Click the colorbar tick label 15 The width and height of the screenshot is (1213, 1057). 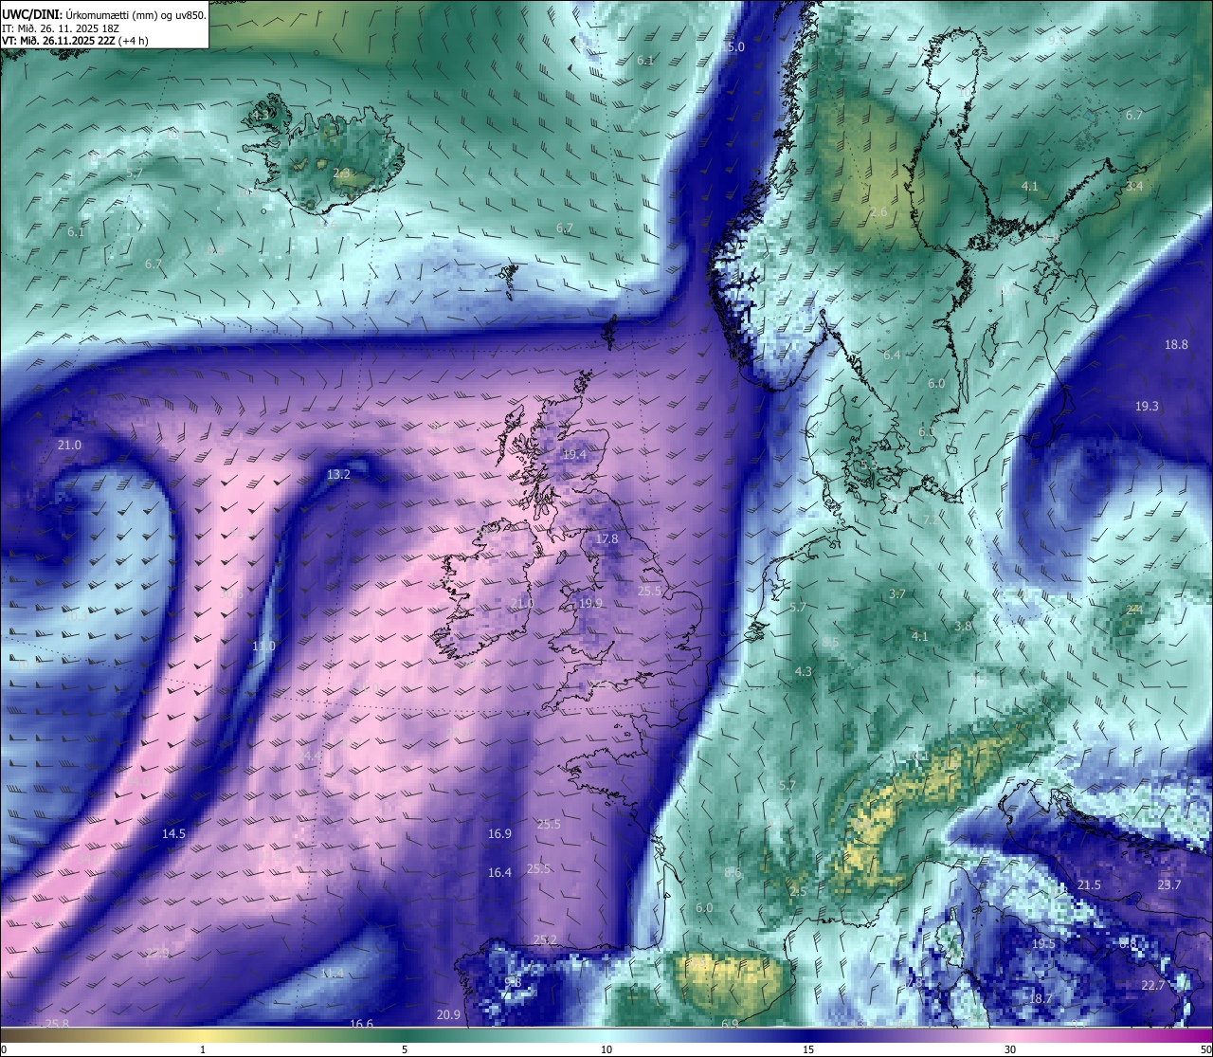[x=808, y=1049]
